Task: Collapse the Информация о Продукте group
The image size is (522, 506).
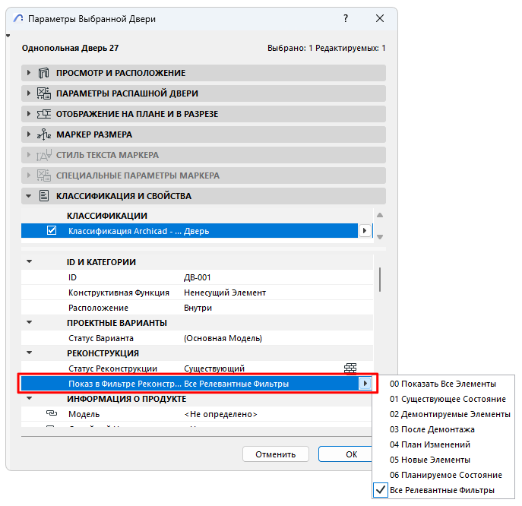Action: (30, 398)
